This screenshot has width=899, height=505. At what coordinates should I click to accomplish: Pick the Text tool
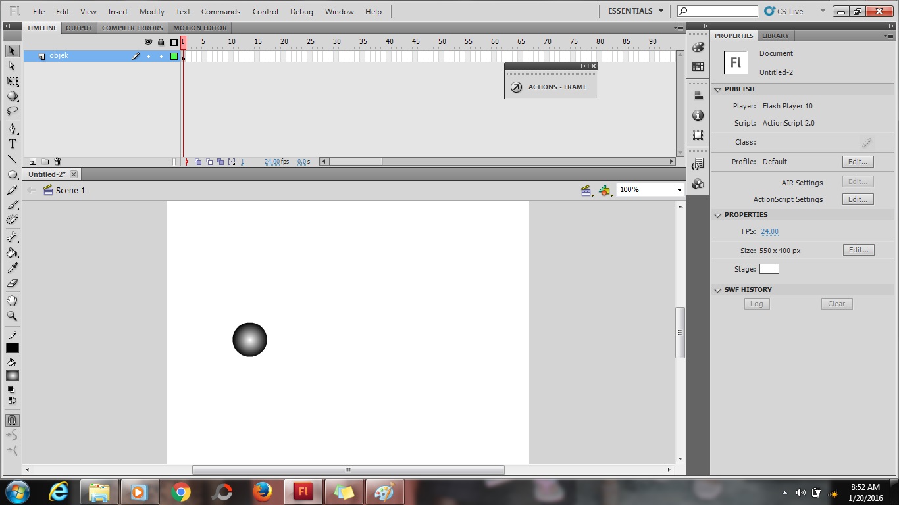point(12,144)
